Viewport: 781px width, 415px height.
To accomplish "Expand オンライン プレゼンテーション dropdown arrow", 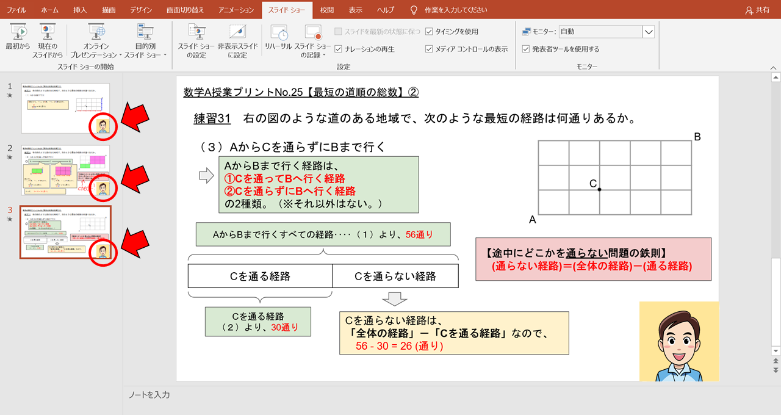I will [x=120, y=56].
